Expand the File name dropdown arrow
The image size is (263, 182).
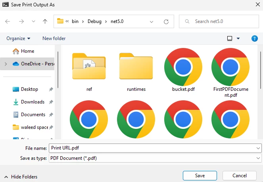[x=258, y=148]
